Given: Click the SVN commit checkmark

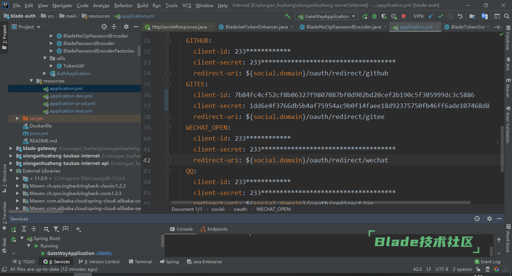Looking at the screenshot, I should [x=440, y=16].
